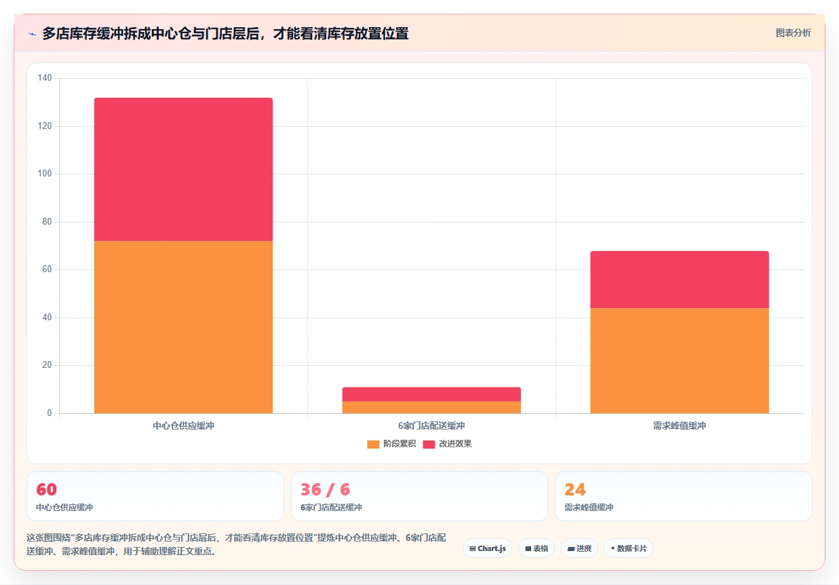Select the 表格 tag
Image resolution: width=839 pixels, height=585 pixels.
click(536, 548)
